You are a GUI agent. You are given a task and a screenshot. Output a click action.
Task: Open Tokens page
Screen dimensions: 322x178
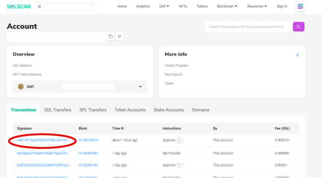202,6
